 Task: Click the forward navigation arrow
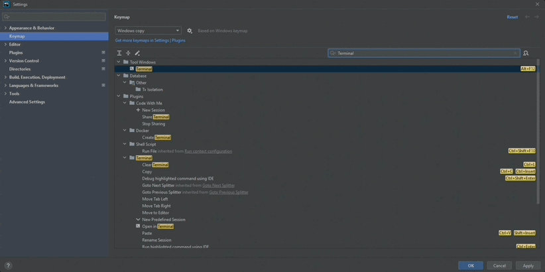[536, 17]
